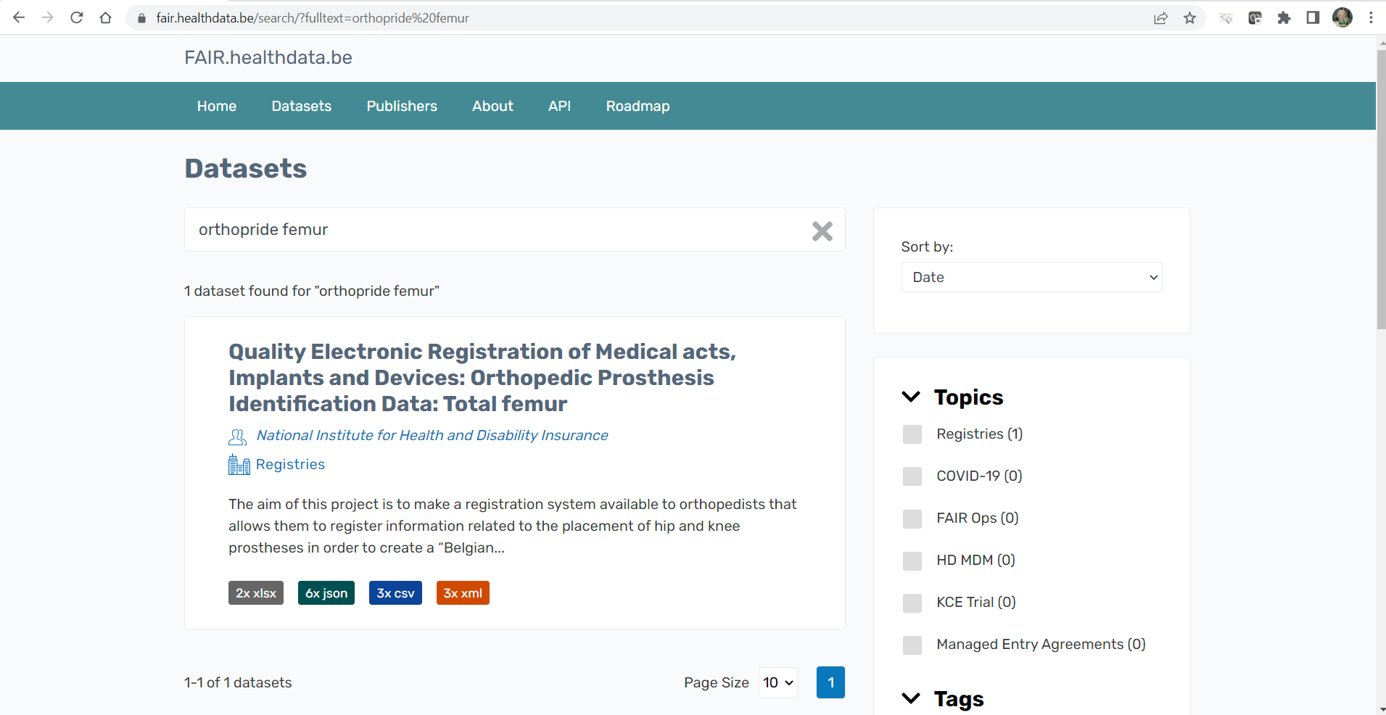1386x715 pixels.
Task: Check the Registries (1) topic filter
Action: pos(912,434)
